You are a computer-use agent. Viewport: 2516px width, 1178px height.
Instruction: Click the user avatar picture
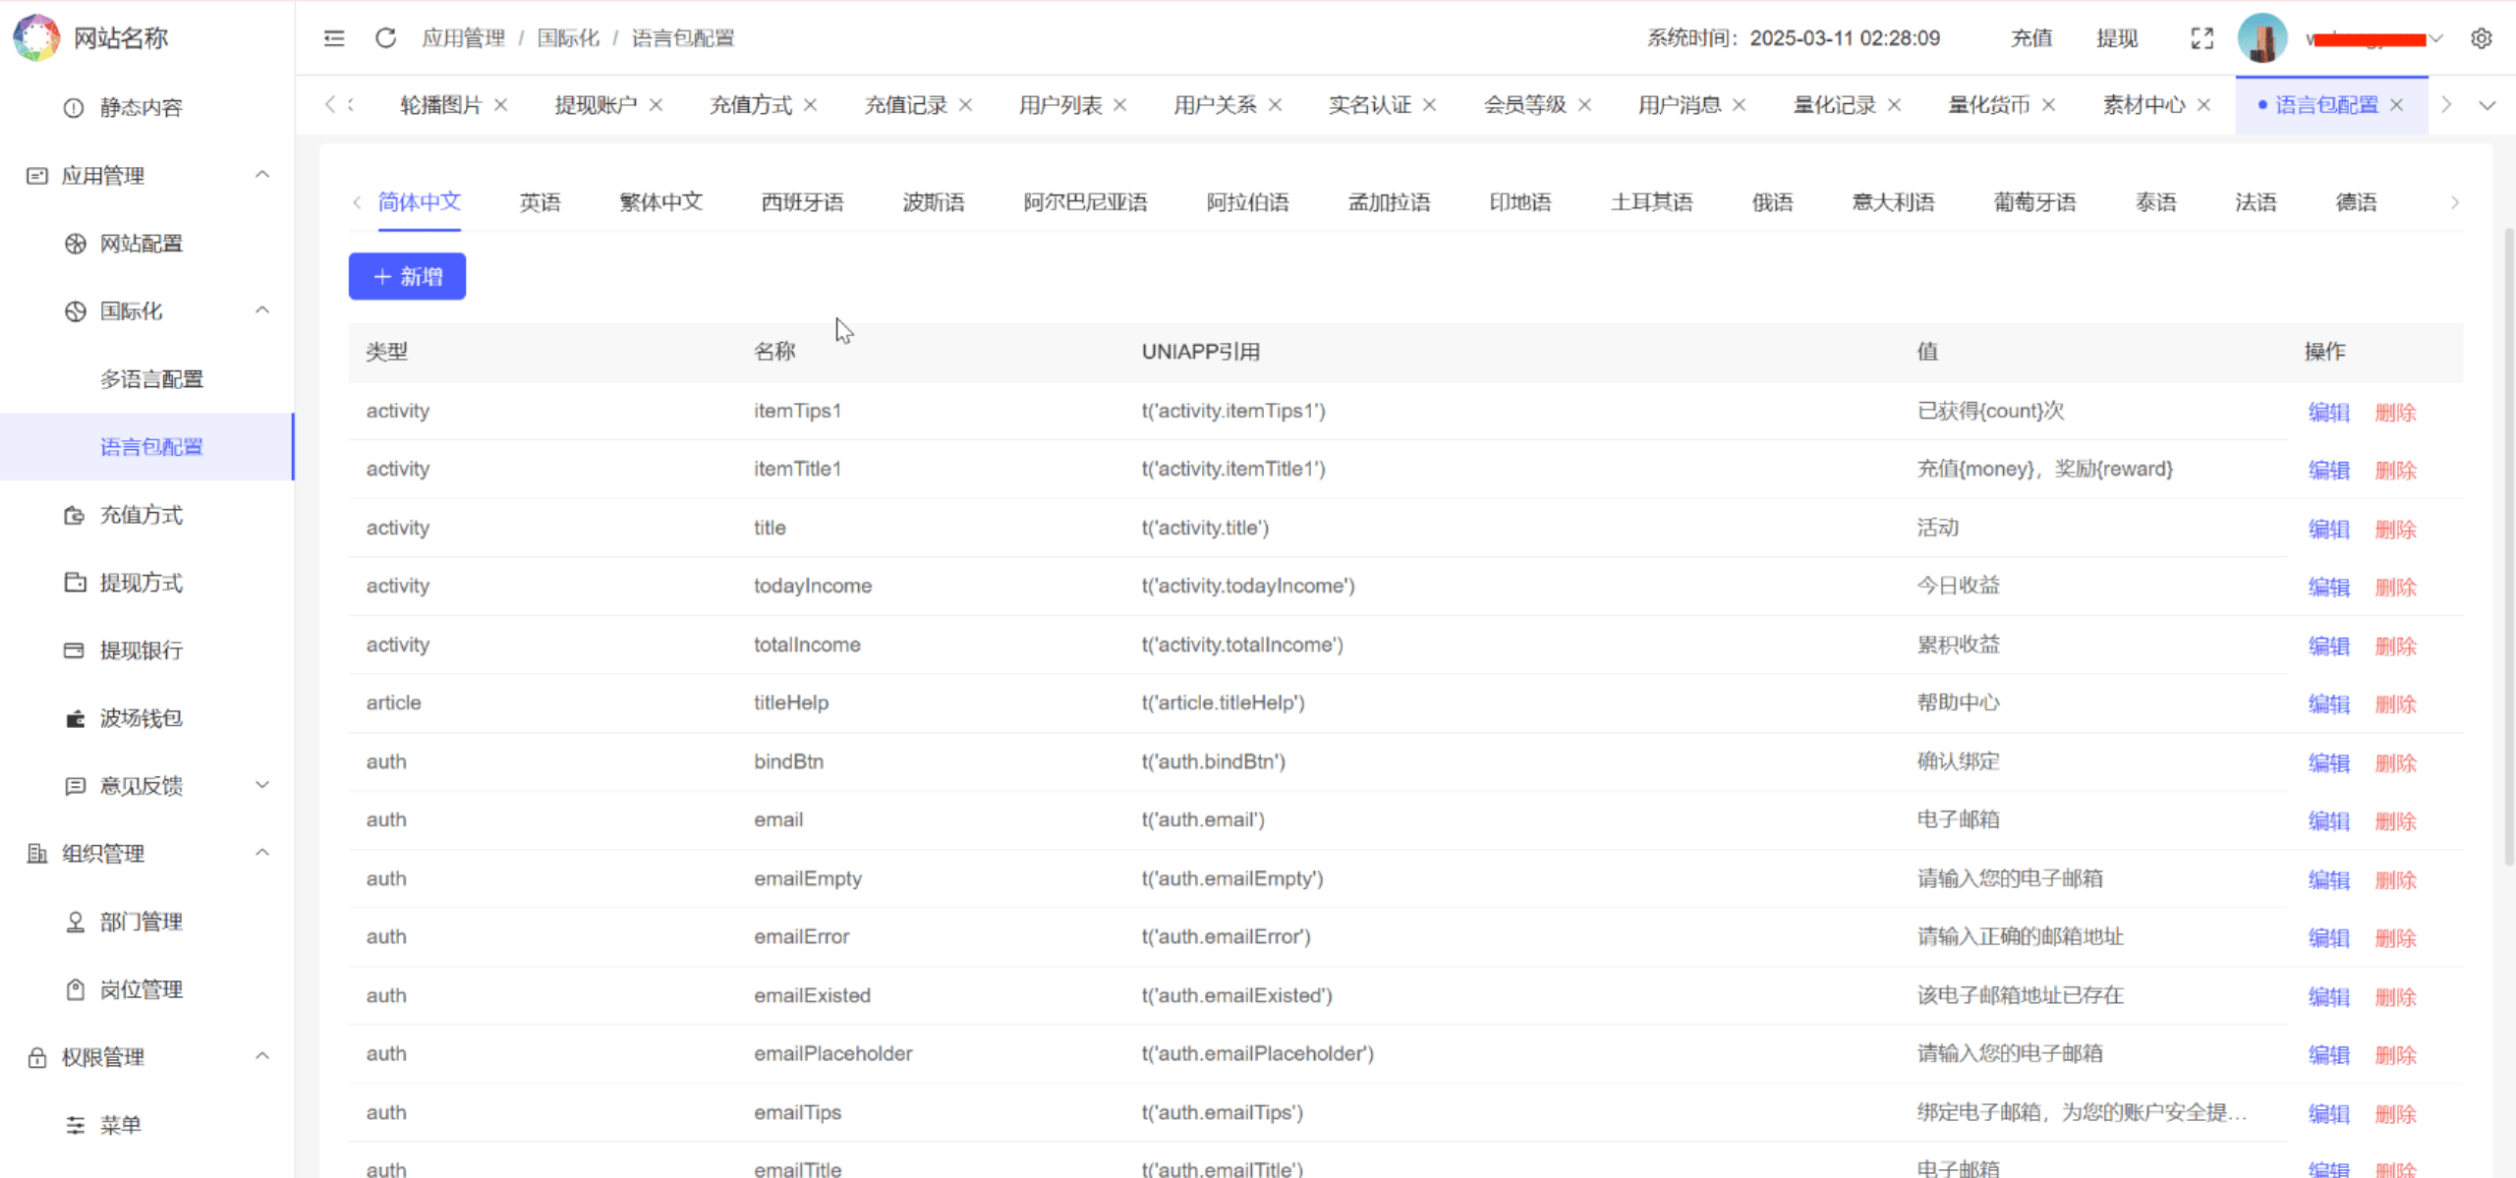coord(2261,38)
